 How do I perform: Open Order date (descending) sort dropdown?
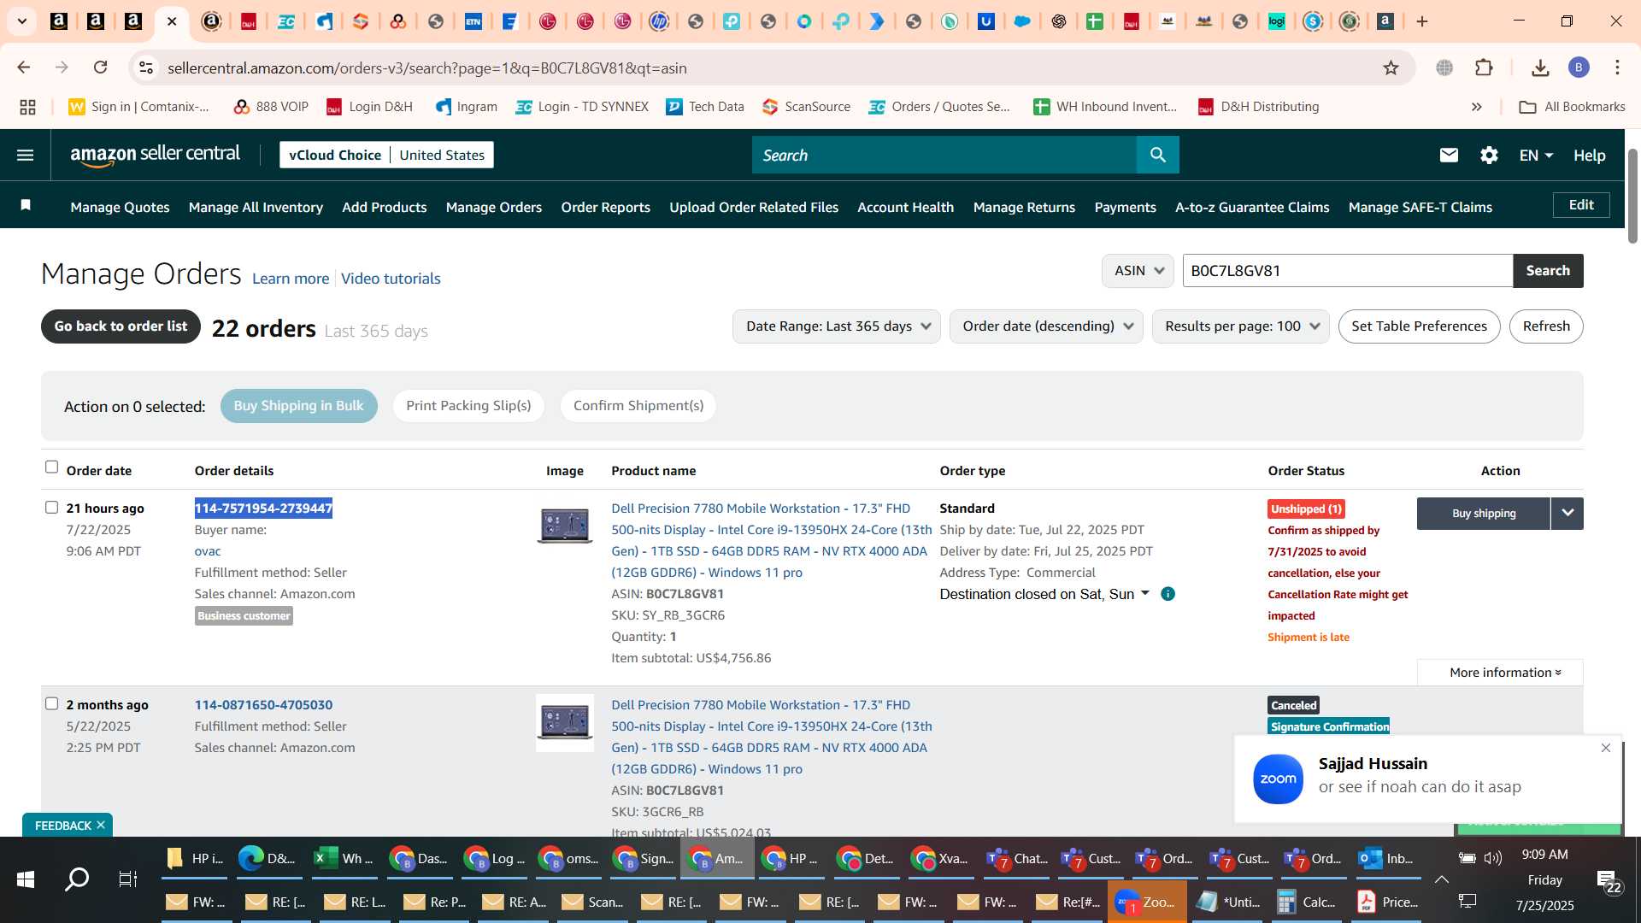(x=1046, y=326)
